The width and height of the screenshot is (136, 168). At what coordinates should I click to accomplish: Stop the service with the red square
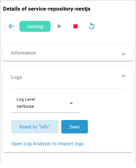pyautogui.click(x=75, y=26)
